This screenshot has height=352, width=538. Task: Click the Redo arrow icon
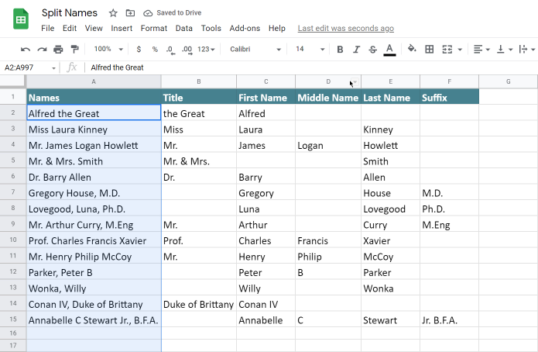coord(42,49)
